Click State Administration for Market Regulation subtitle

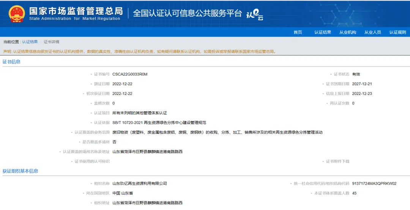click(x=74, y=19)
